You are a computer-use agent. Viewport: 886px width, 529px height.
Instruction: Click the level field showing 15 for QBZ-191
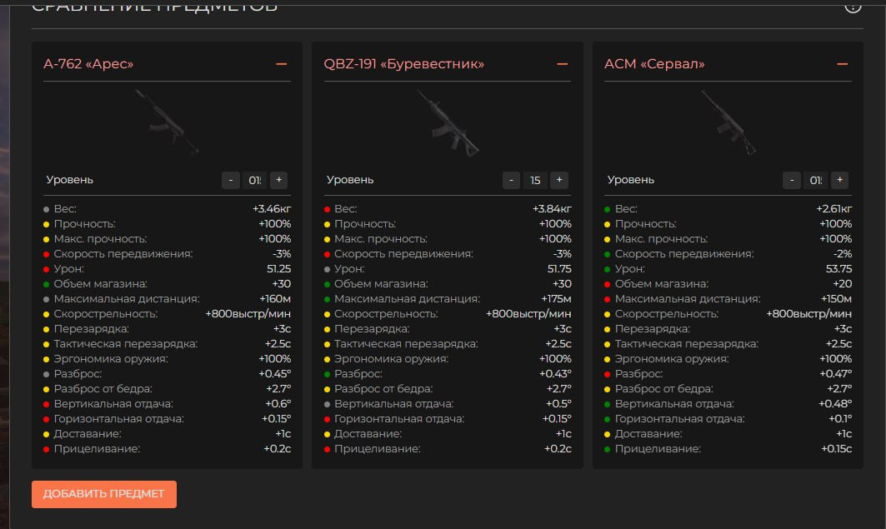click(x=535, y=180)
